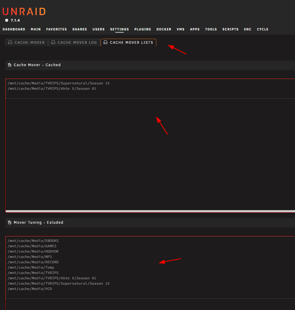
Task: Click the horizontal scrollbar under the Cached list
Action: [x=150, y=211]
